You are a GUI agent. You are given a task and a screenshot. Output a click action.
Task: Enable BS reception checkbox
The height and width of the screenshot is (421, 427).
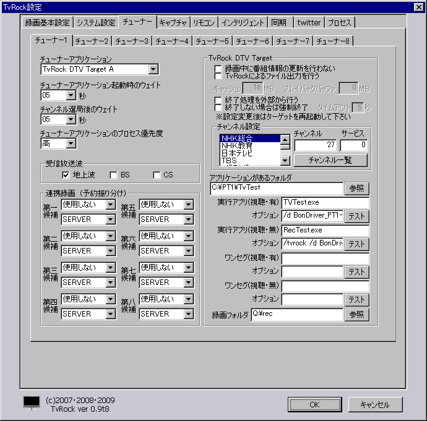[113, 175]
